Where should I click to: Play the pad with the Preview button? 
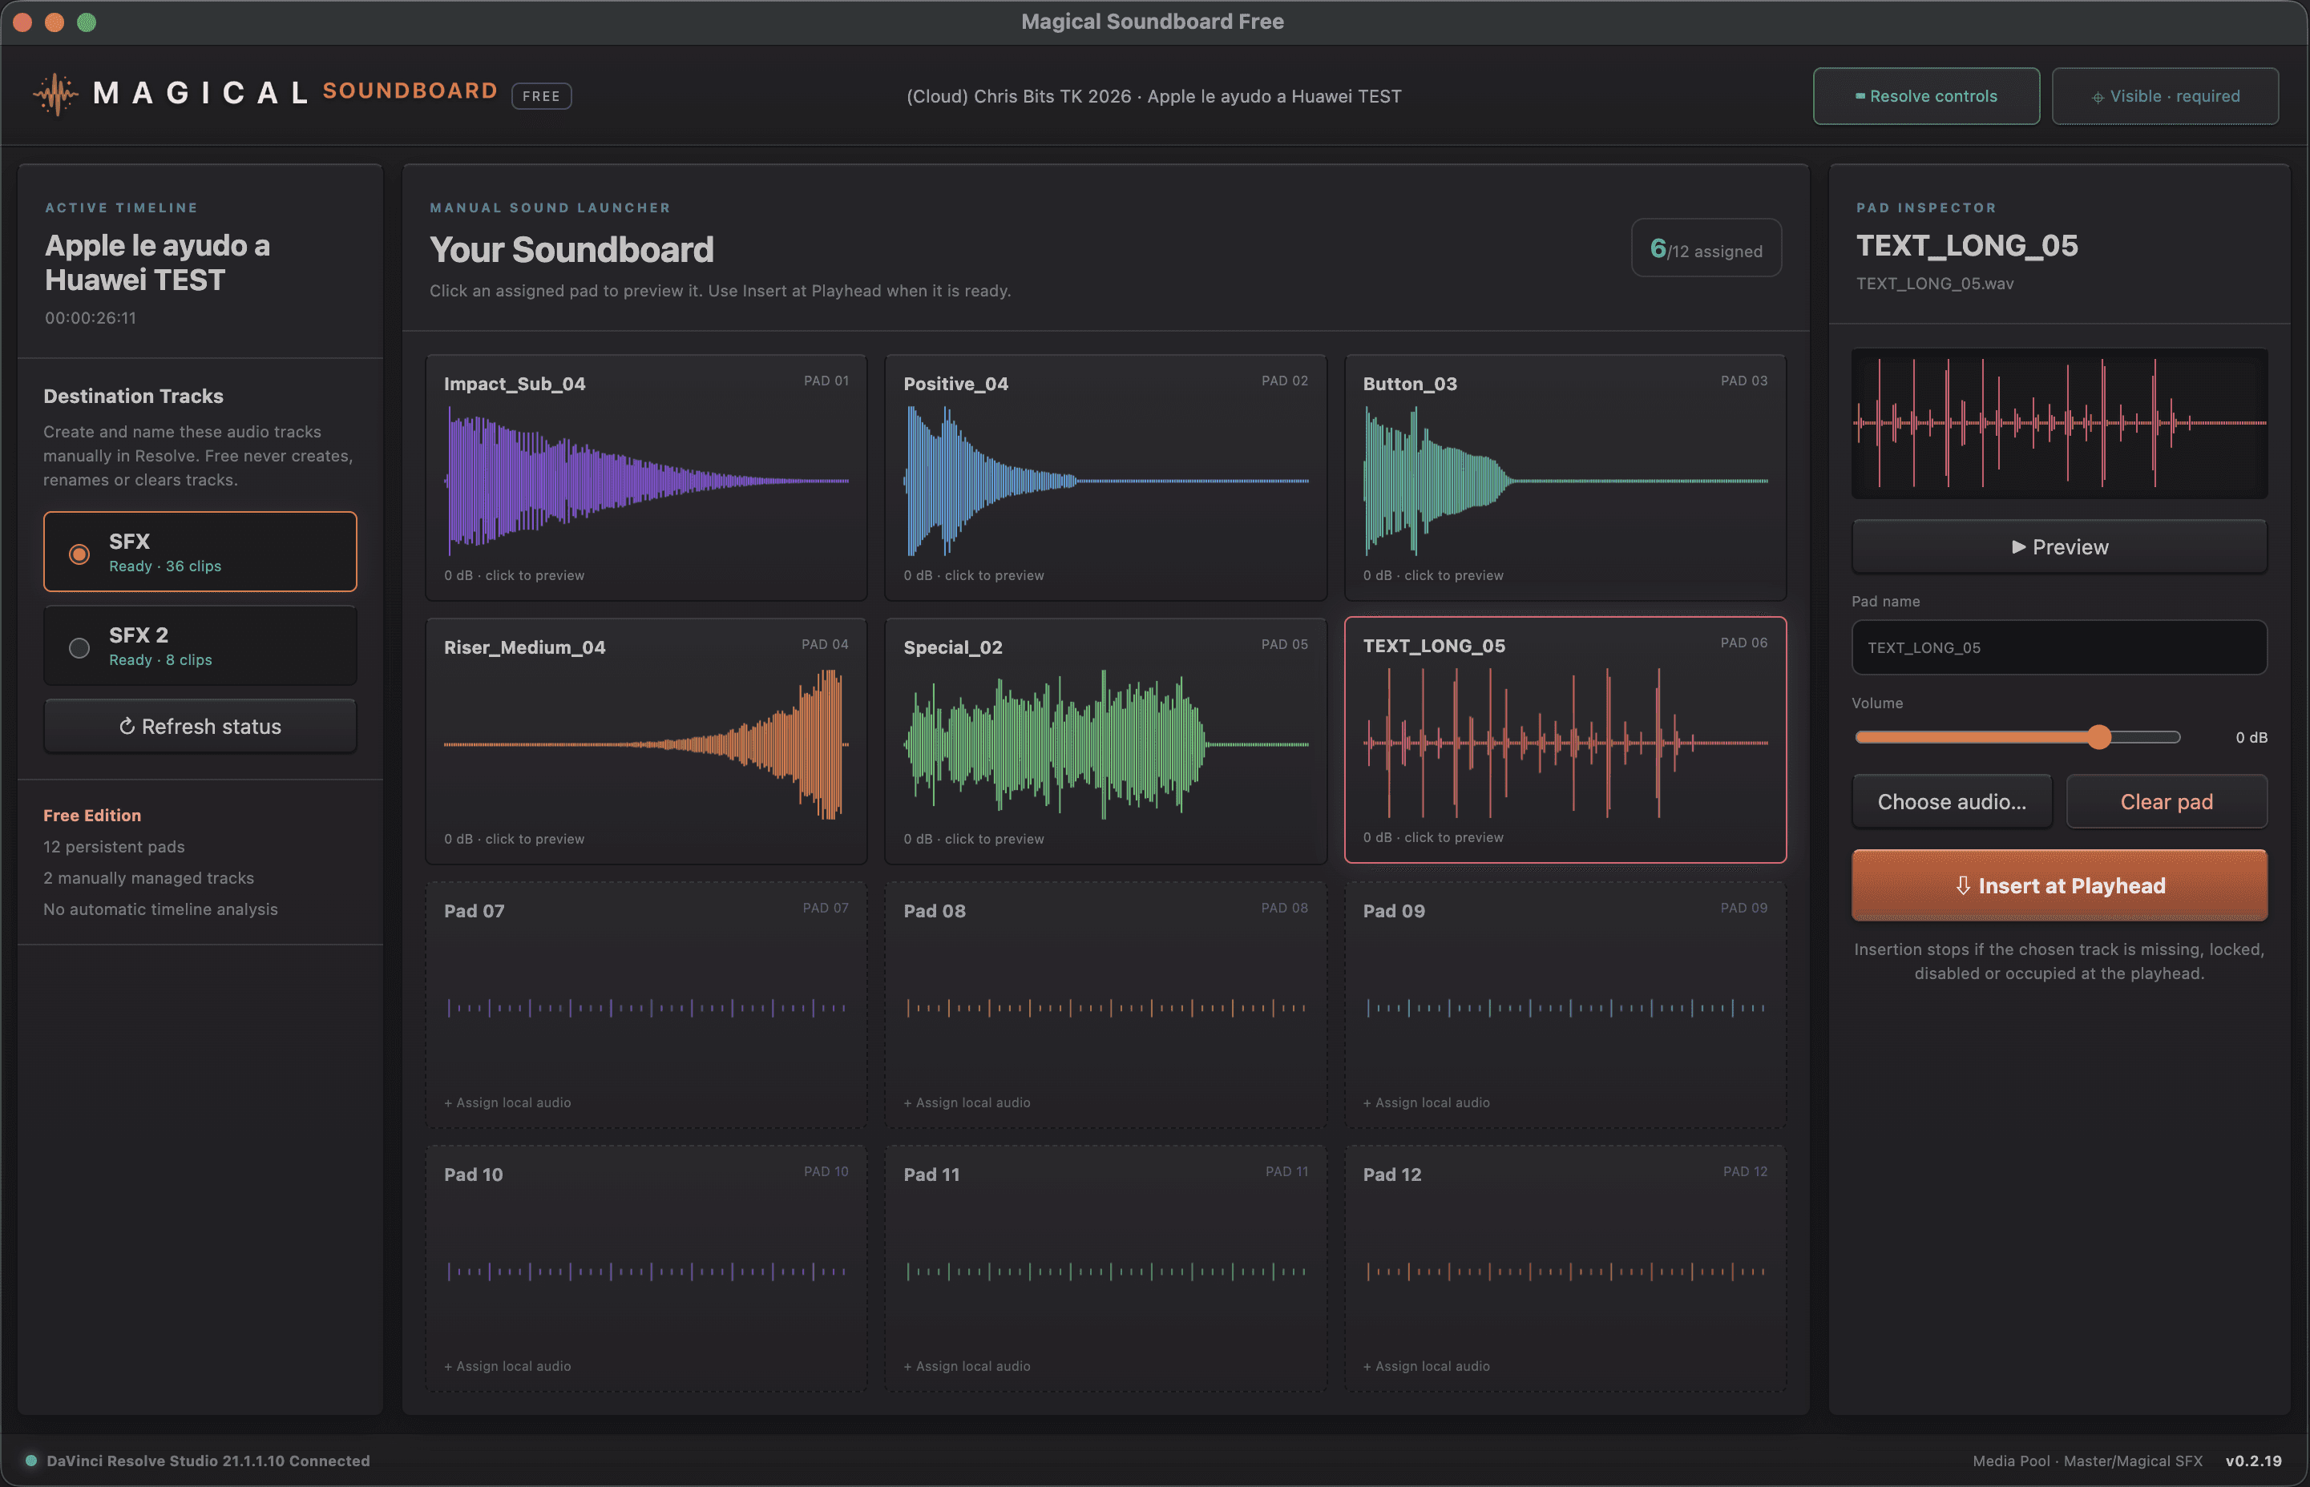(2059, 546)
